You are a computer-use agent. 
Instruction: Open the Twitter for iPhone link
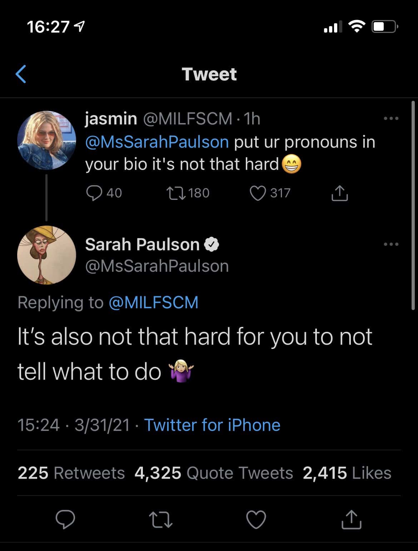pos(212,425)
